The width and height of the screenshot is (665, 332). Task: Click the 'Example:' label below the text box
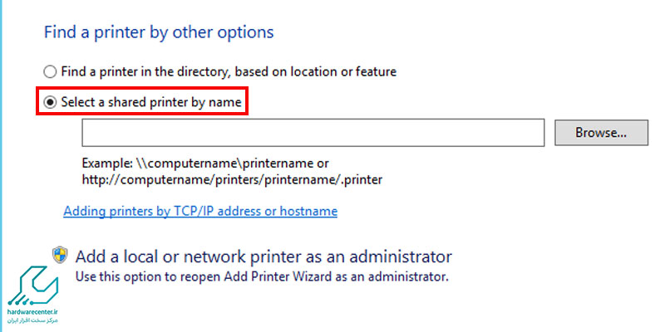(107, 164)
